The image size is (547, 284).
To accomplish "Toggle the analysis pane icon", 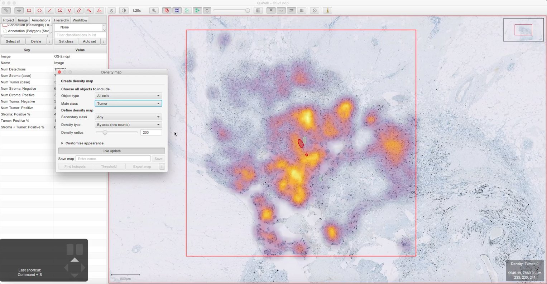I will (6, 10).
